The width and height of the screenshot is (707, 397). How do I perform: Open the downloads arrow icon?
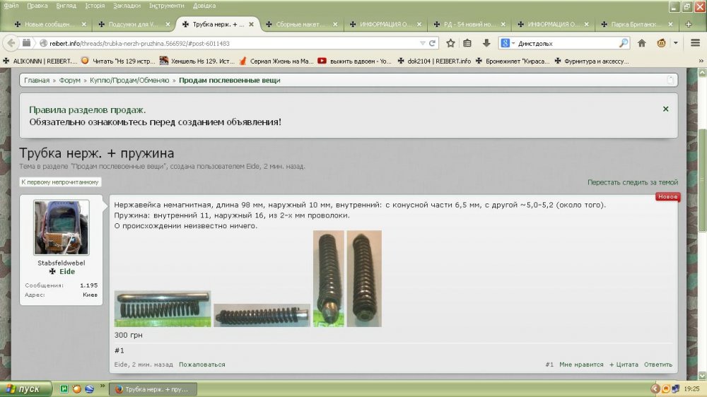coord(486,43)
